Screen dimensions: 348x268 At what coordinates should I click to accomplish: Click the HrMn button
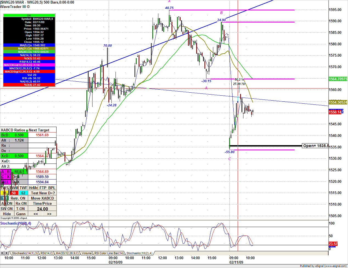click(x=33, y=188)
